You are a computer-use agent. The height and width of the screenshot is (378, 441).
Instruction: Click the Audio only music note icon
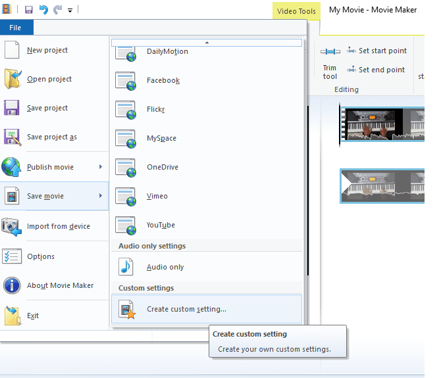(x=126, y=267)
